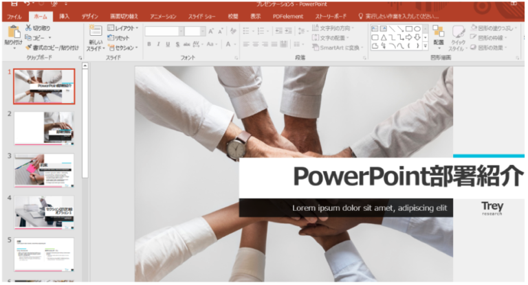Screen dimensions: 528x285
Task: Decrease font size with small A icon
Action: pos(221,32)
